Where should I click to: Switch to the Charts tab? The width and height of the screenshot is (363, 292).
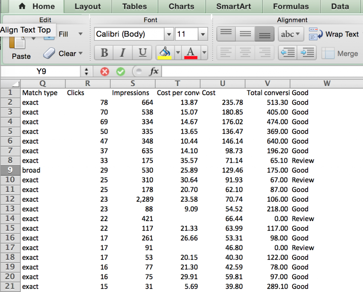click(x=181, y=6)
